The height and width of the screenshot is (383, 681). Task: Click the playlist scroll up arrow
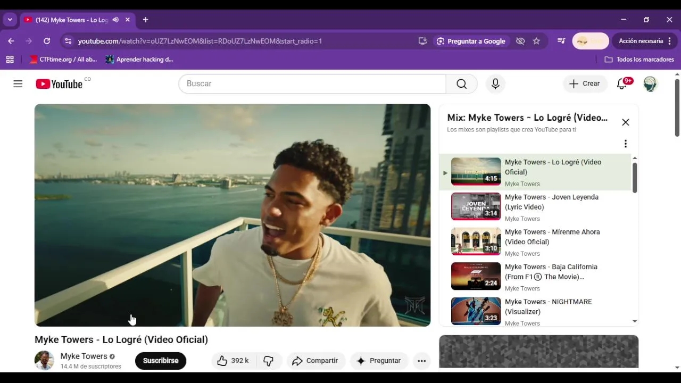click(x=635, y=159)
